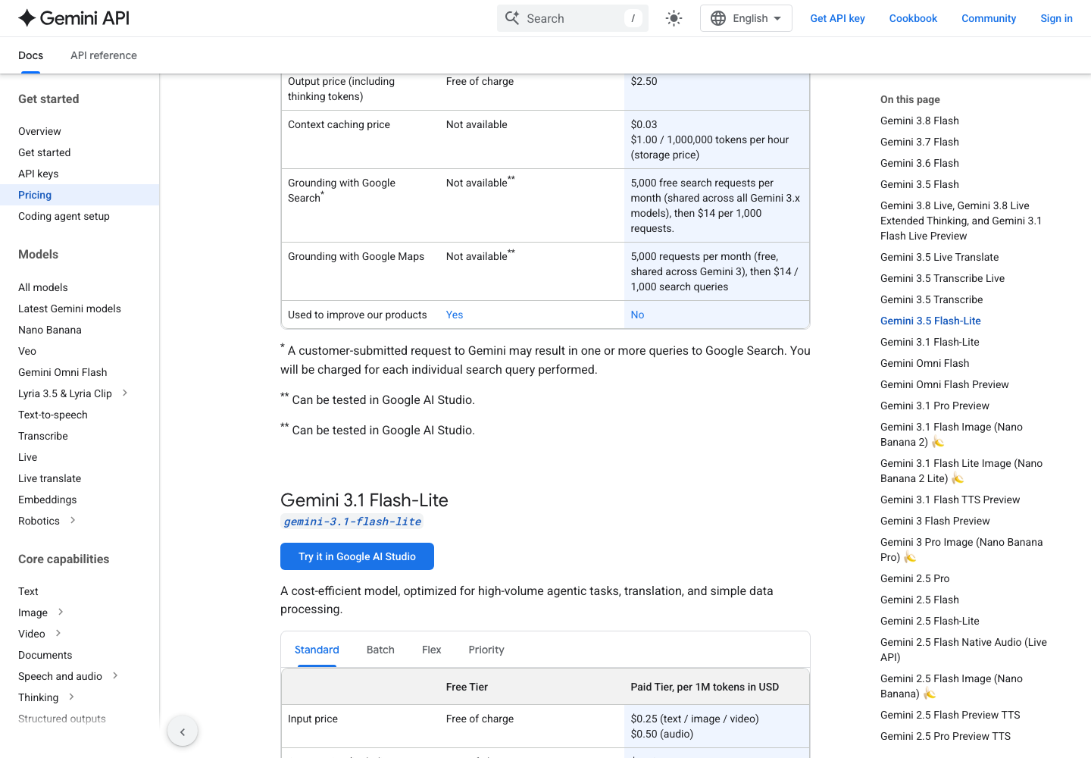Click the Gemini 3.1 Flash-Lite heading
This screenshot has width=1091, height=758.
point(364,500)
